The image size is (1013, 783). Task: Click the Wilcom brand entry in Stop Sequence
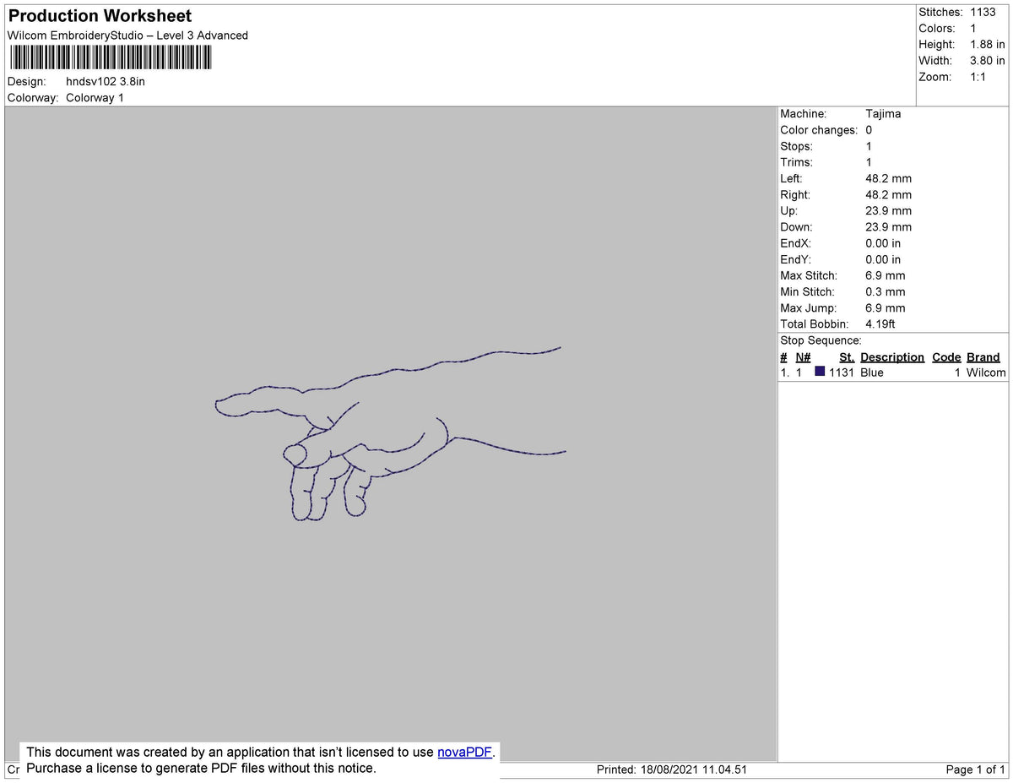[984, 372]
